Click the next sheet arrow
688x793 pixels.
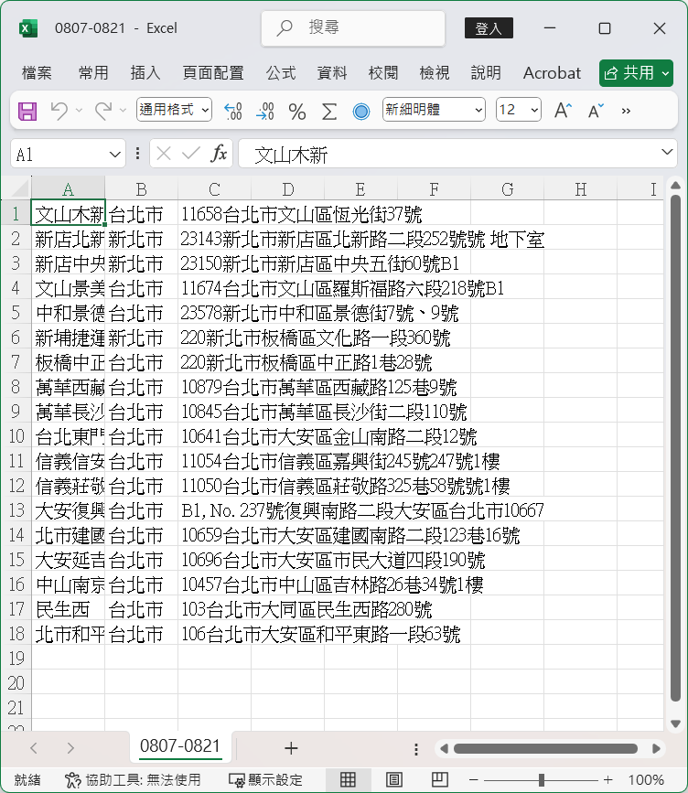click(x=70, y=748)
